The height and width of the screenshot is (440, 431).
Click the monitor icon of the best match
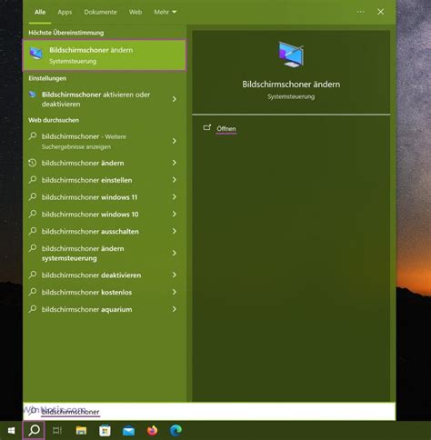tap(36, 54)
